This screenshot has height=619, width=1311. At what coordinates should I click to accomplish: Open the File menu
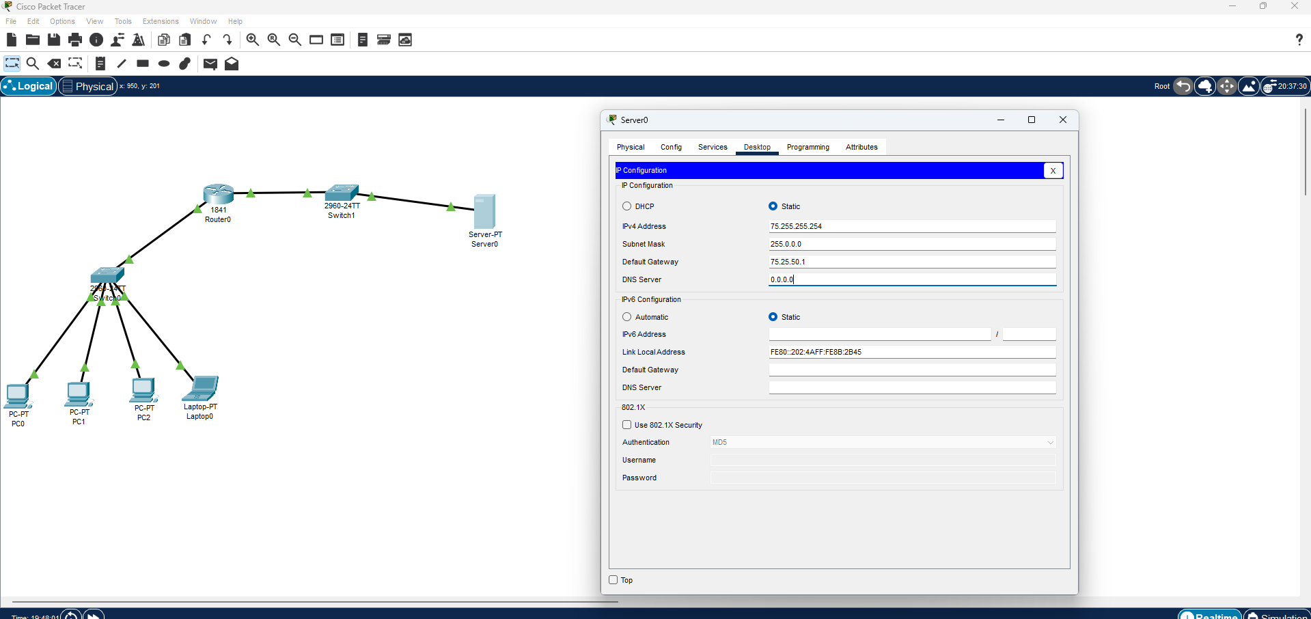(x=11, y=21)
